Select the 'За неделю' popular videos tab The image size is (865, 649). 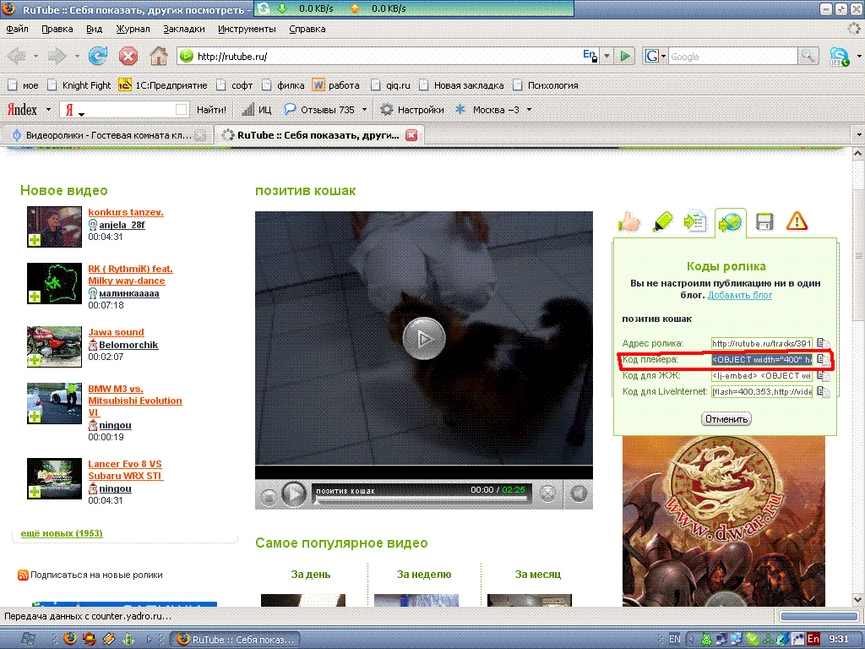424,575
